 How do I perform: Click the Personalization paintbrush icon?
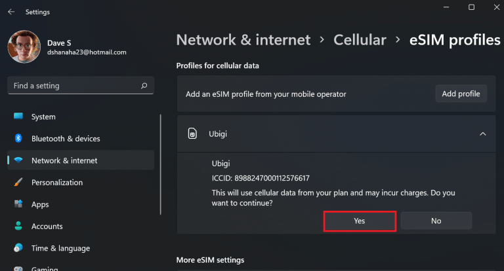pyautogui.click(x=18, y=182)
